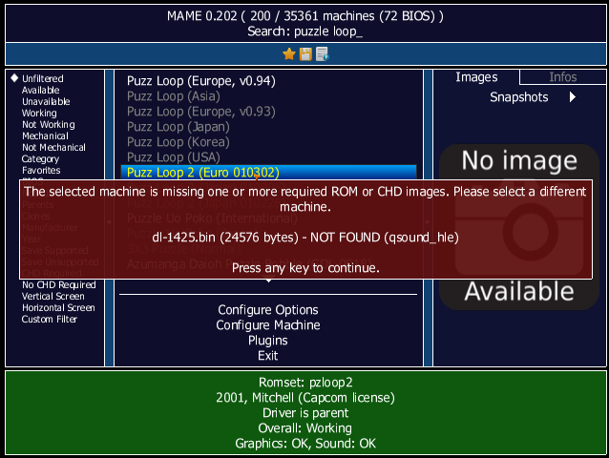Viewport: 609px width, 458px height.
Task: Open Configure Options
Action: [x=268, y=310]
